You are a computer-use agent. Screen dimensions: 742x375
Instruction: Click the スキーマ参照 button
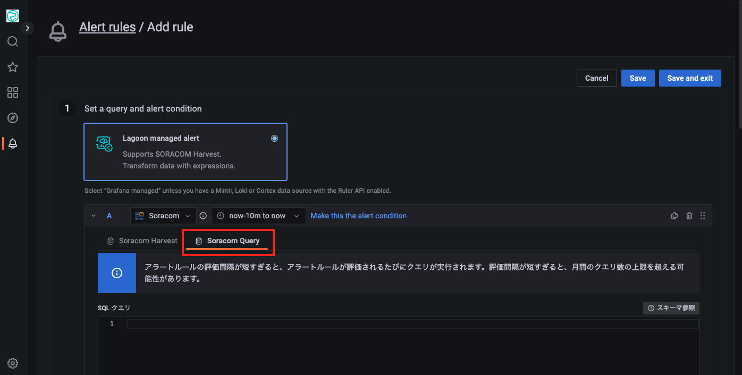click(671, 308)
